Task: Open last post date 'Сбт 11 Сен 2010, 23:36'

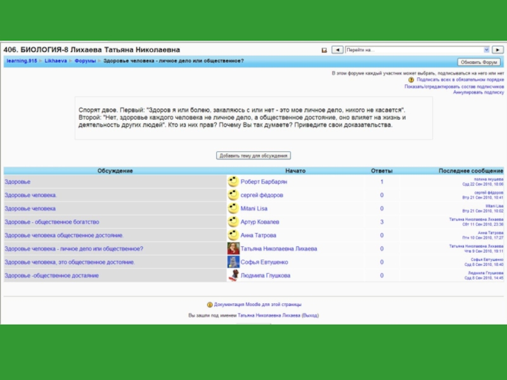Action: coord(483,224)
